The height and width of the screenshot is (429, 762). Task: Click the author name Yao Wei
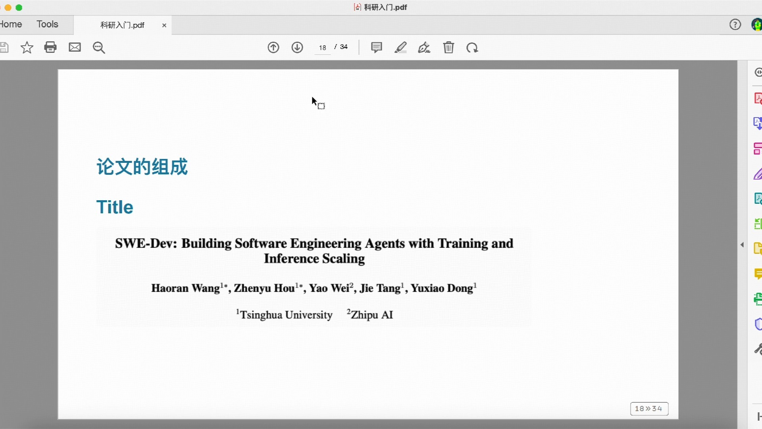point(329,288)
